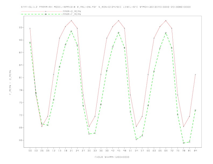Viewport: 213px width, 164px height.
Task: Click y-axis tick label 90
Action: click(x=20, y=40)
